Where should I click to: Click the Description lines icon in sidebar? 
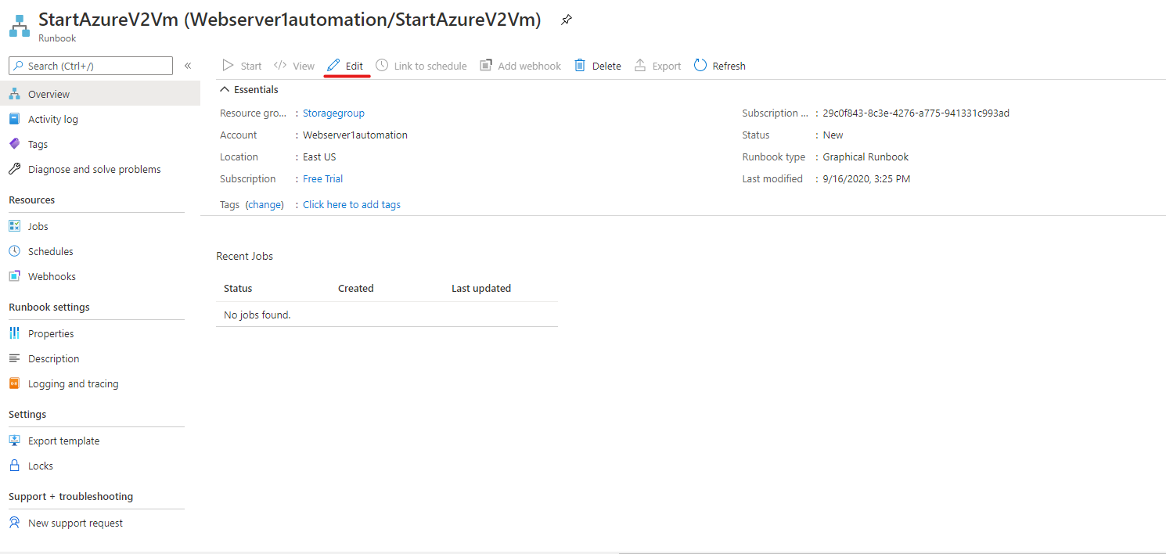14,358
